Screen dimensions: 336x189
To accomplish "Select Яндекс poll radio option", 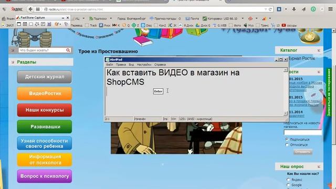I will pyautogui.click(x=288, y=180).
